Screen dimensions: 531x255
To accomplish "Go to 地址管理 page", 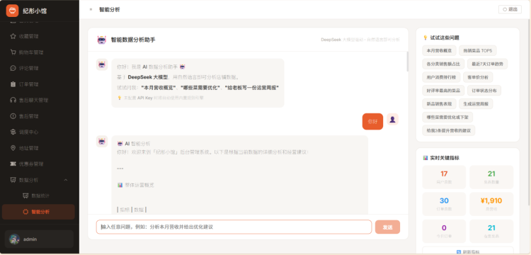I will (39, 148).
